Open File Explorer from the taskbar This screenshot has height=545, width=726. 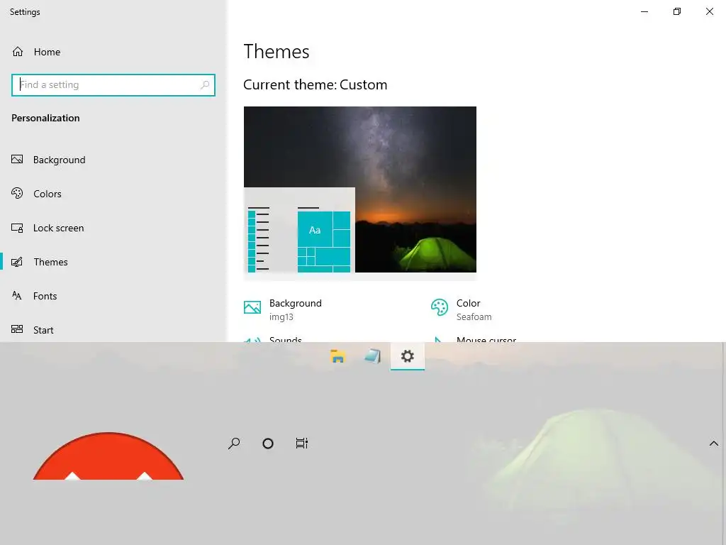[338, 356]
